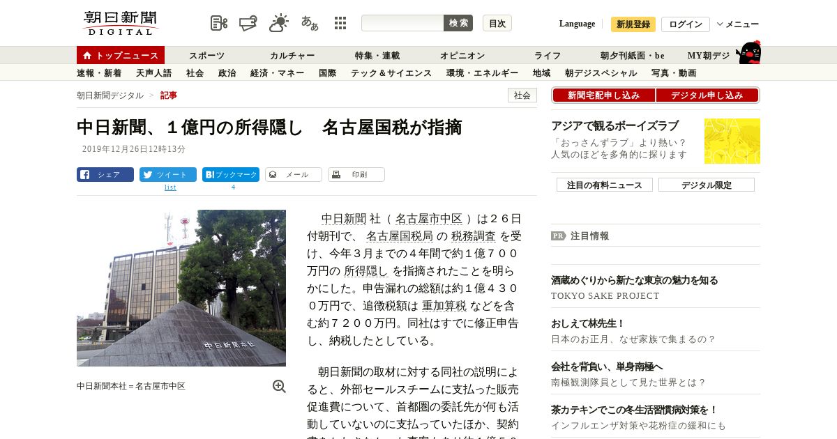The height and width of the screenshot is (439, 837).
Task: Switch to デジタル限定 tab
Action: point(707,185)
